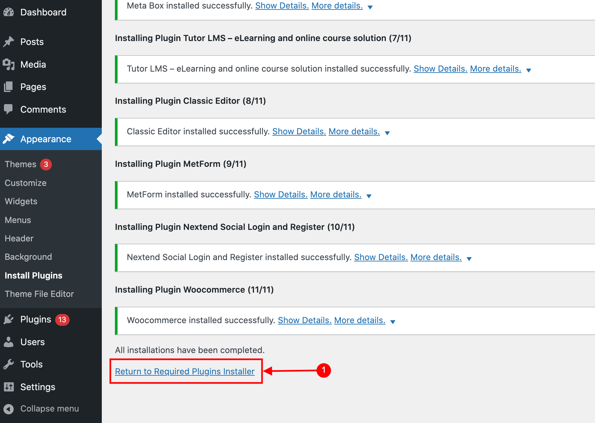Click Show Details for Woocommerce

tap(305, 320)
